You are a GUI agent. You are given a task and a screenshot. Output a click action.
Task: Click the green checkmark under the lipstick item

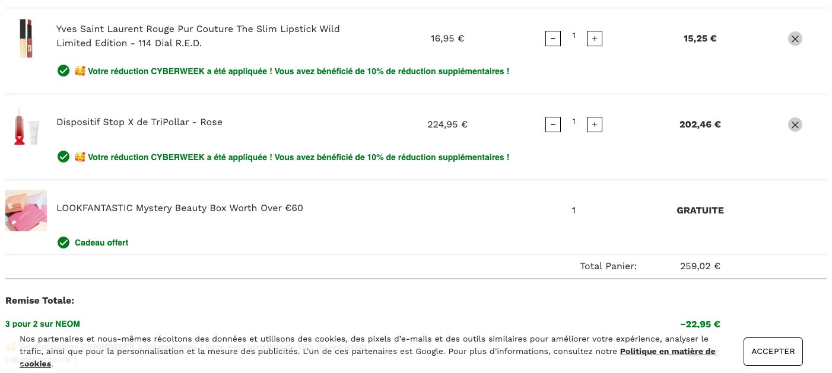tap(63, 71)
